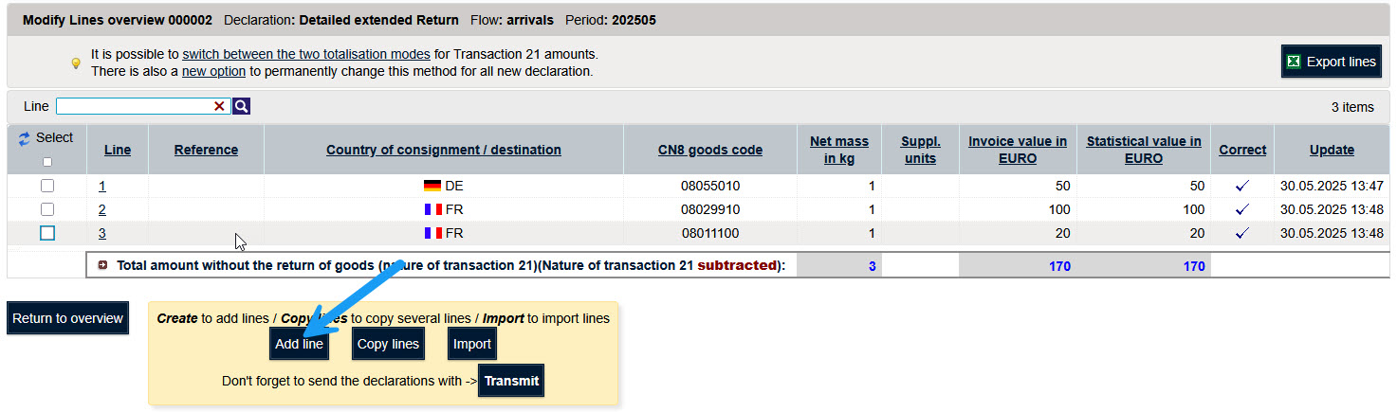
Task: Expand the Total amount row details
Action: click(102, 266)
